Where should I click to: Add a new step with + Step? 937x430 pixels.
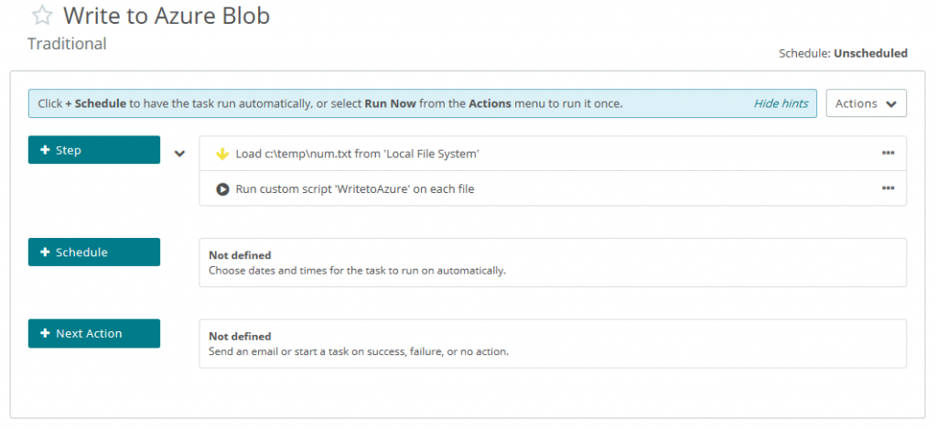(94, 150)
